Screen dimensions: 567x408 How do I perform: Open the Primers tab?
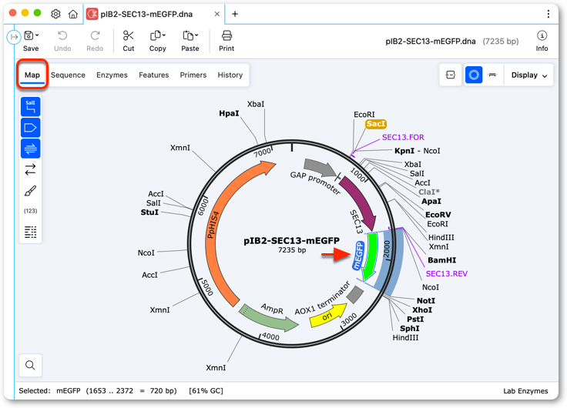coord(193,75)
